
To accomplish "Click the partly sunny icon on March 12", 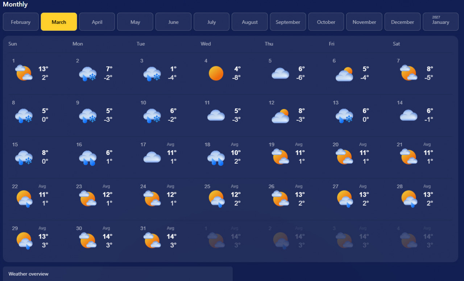I will [280, 116].
